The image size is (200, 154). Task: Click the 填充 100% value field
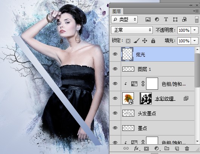[x=184, y=41]
